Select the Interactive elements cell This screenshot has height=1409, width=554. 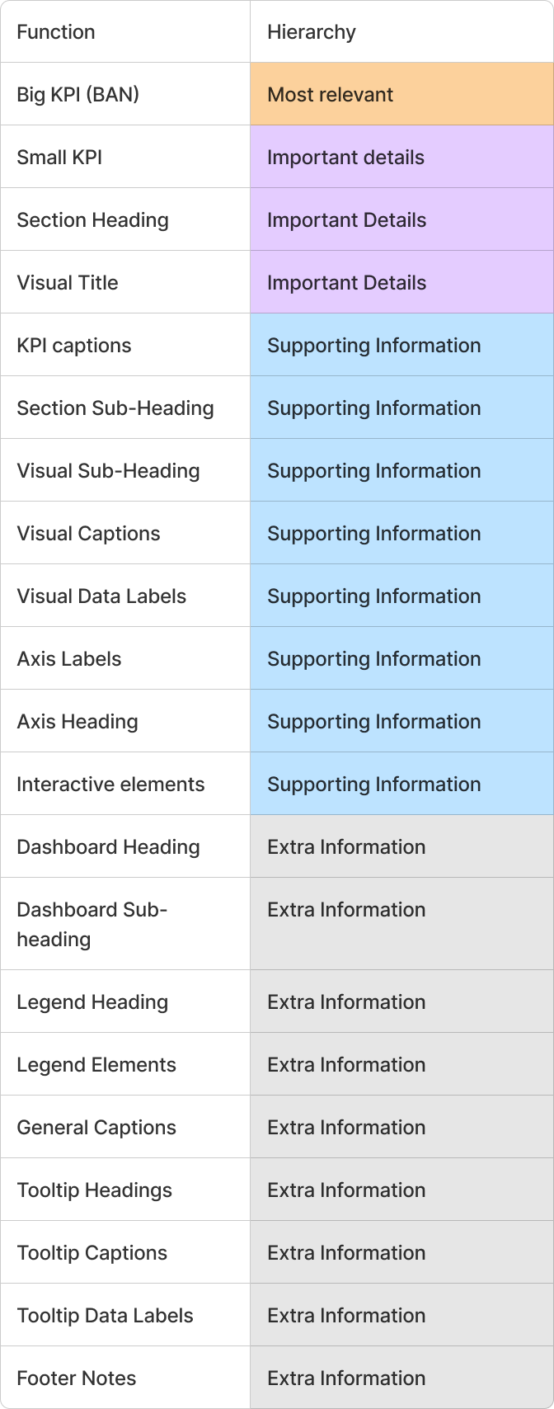point(125,784)
